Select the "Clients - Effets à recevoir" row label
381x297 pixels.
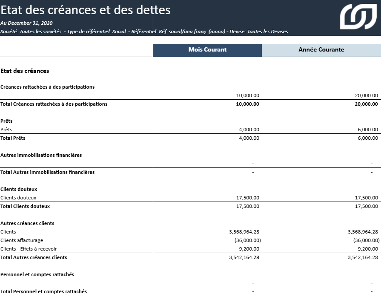coord(29,249)
